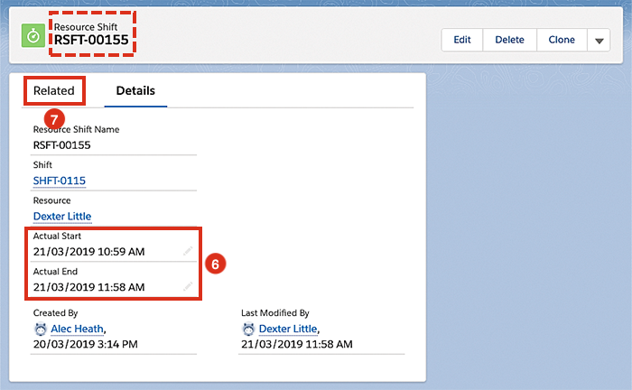Edit Actual Start with its pencil icon
The width and height of the screenshot is (632, 390).
pyautogui.click(x=188, y=251)
